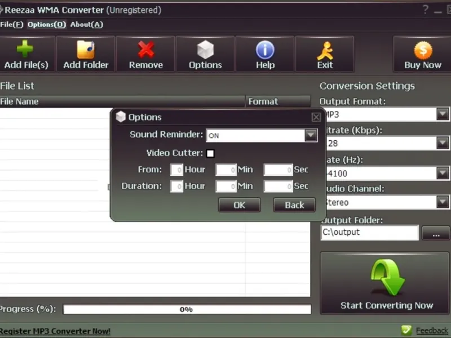Click the Duration Hour input field
Viewport: 451px width, 338px height.
pos(176,186)
